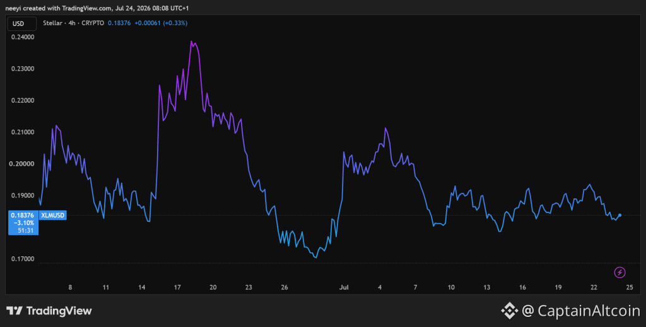Click the 13 date label on the time axis
Screen dimensions: 646x327
point(487,287)
